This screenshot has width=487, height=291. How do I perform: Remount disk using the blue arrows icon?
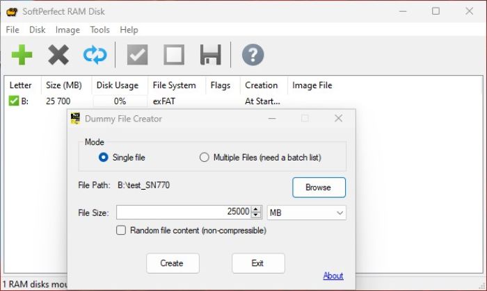95,55
